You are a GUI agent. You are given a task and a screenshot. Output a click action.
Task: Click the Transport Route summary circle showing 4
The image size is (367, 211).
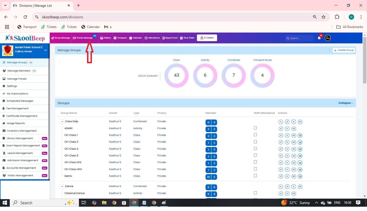click(262, 75)
